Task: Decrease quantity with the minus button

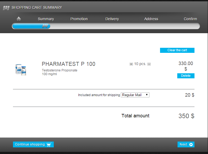Action: [149, 64]
